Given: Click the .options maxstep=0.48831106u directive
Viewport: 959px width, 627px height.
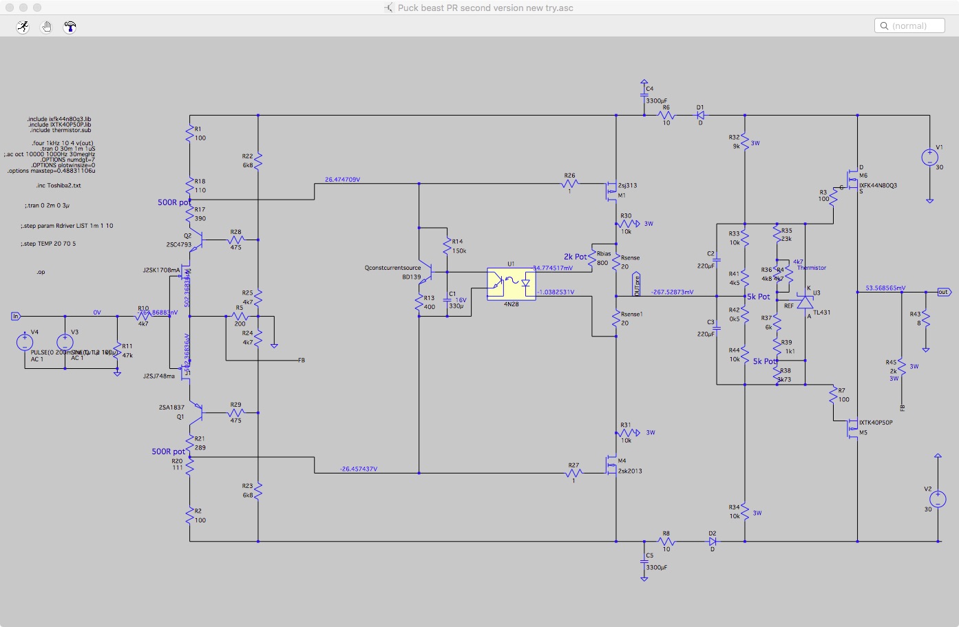Looking at the screenshot, I should [52, 171].
